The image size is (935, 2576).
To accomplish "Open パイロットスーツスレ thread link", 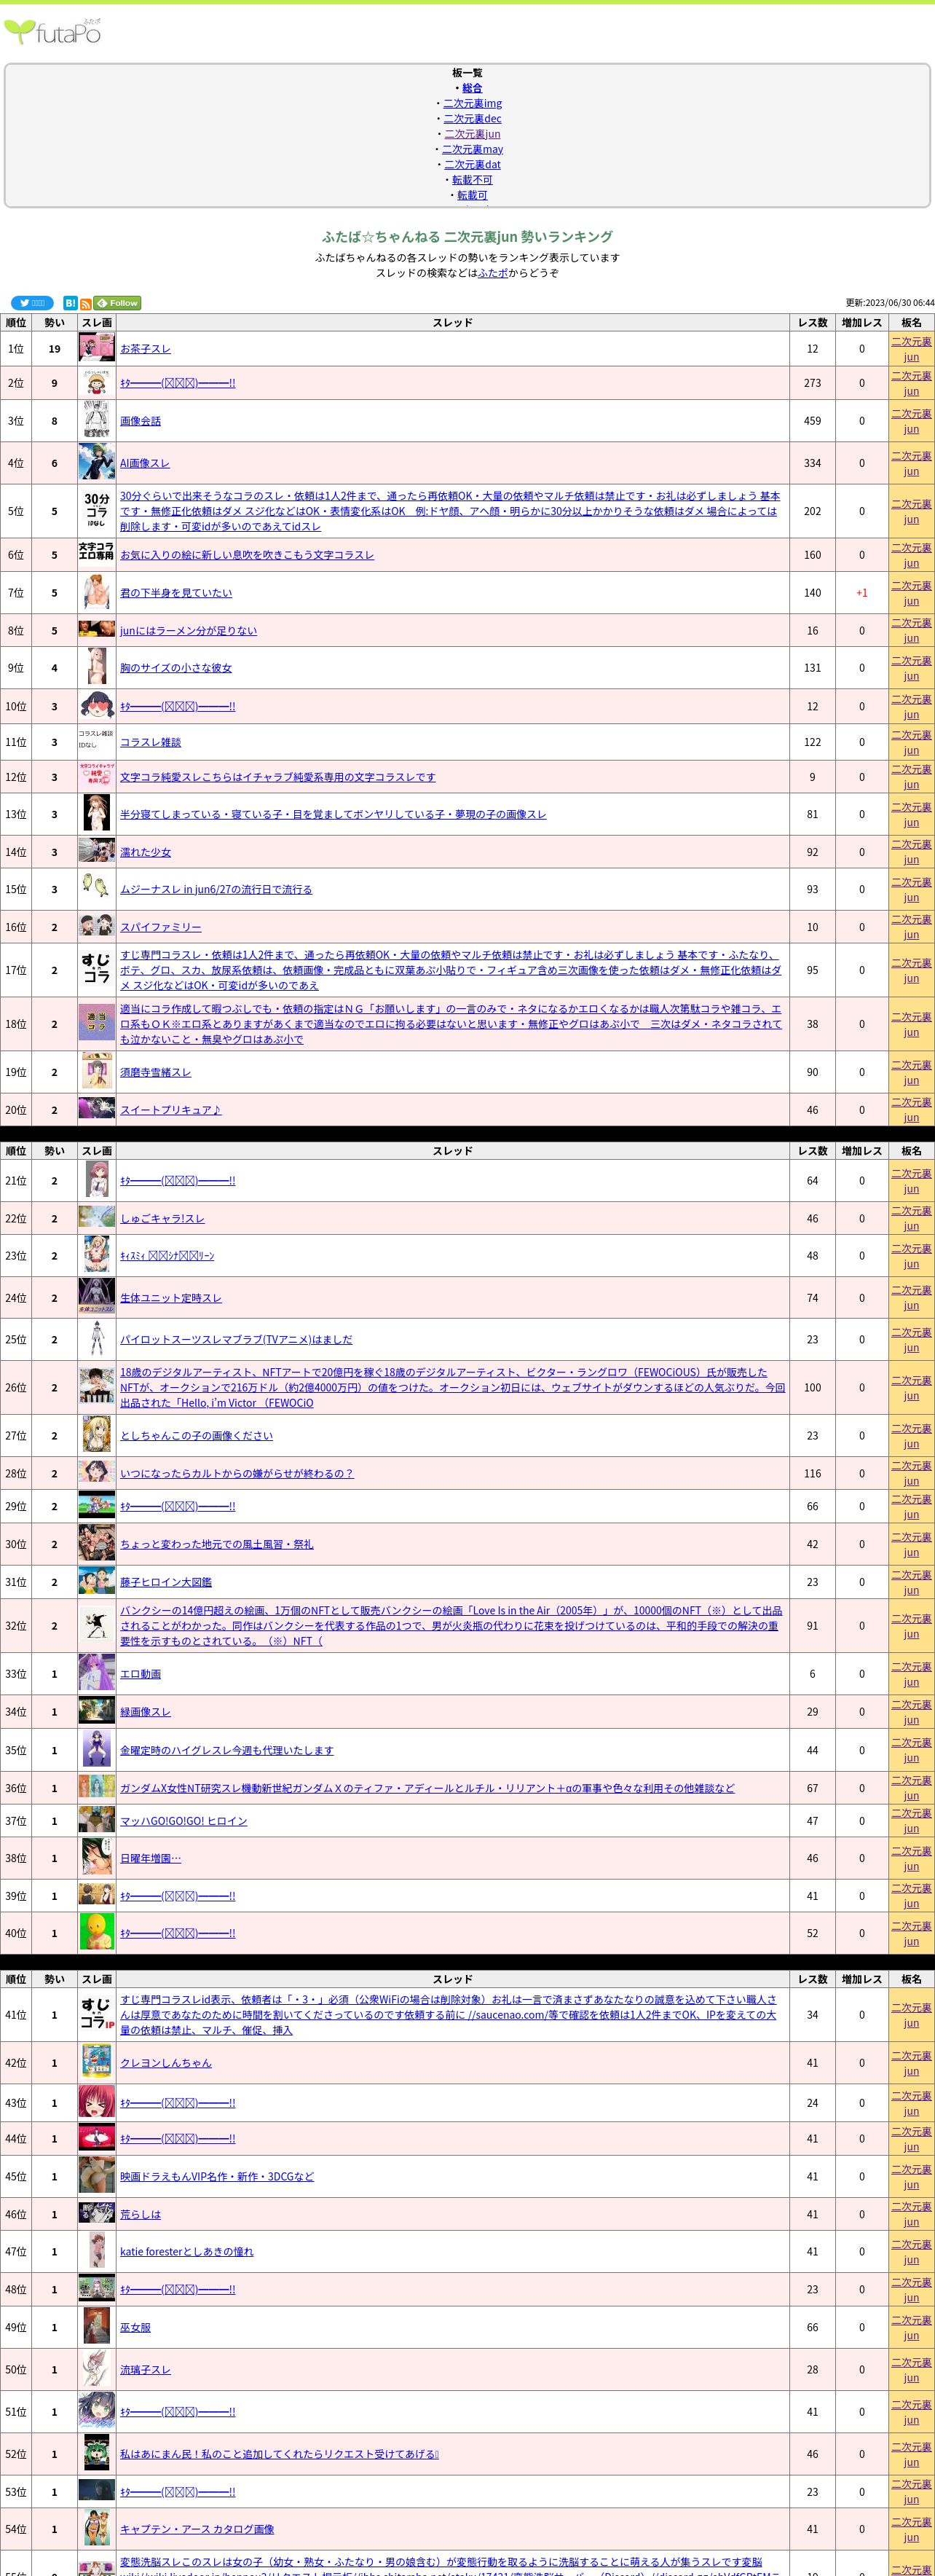I will click(236, 1340).
